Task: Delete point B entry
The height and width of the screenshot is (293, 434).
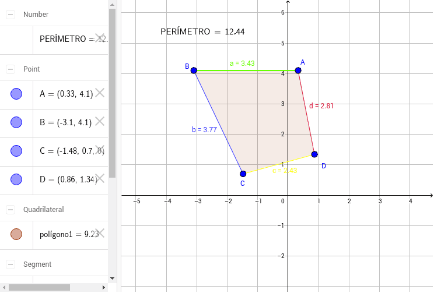Action: point(100,121)
